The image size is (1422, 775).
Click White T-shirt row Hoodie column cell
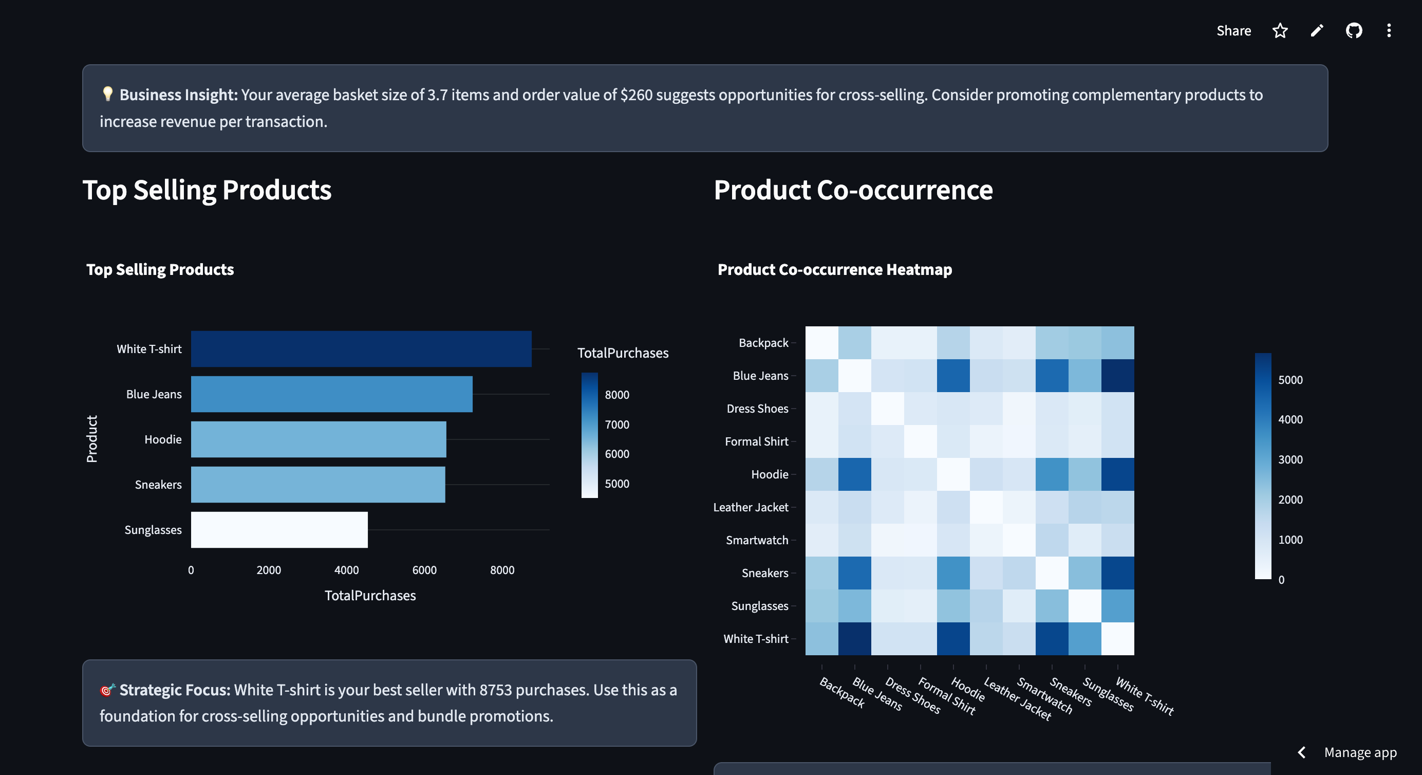click(x=953, y=639)
